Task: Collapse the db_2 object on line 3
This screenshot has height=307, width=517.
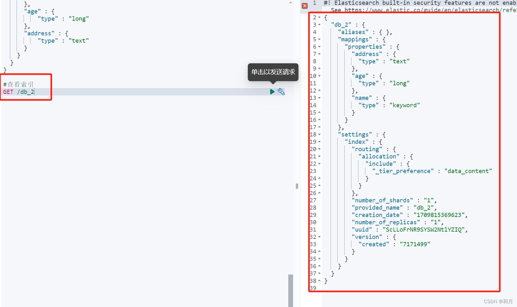Action: 319,24
